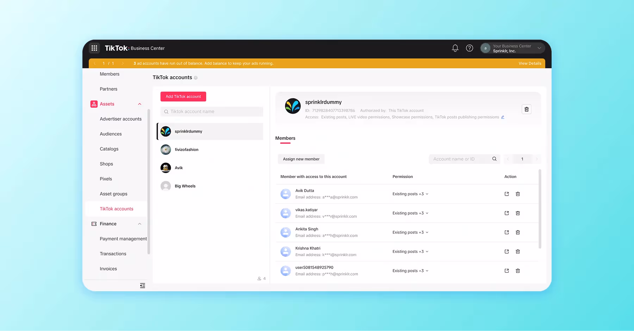634x331 pixels.
Task: Open Transactions in sidebar
Action: point(113,254)
